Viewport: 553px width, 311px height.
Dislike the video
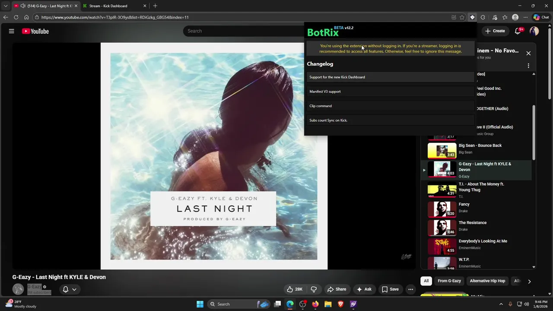[x=314, y=289]
